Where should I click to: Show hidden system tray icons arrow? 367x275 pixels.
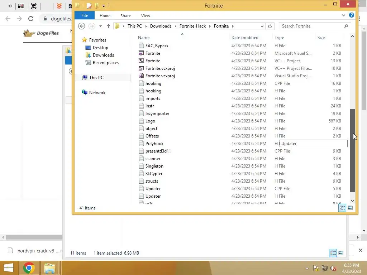tap(307, 268)
